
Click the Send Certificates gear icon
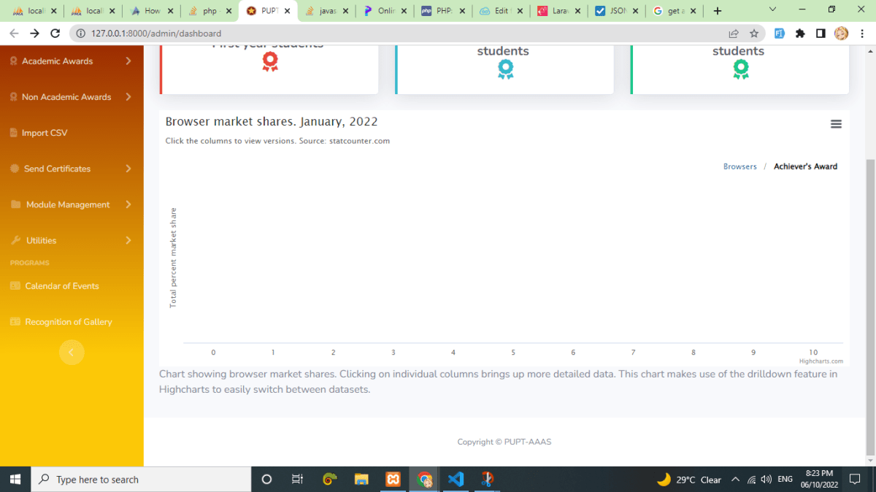(15, 169)
